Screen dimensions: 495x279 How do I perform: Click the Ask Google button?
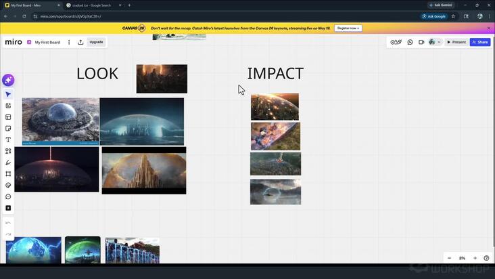pyautogui.click(x=433, y=16)
